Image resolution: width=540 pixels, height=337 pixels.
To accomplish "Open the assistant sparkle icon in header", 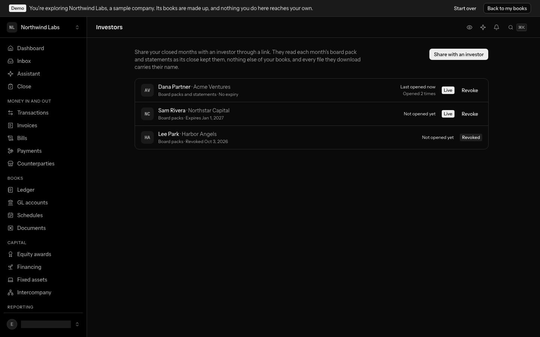I will coord(483,27).
